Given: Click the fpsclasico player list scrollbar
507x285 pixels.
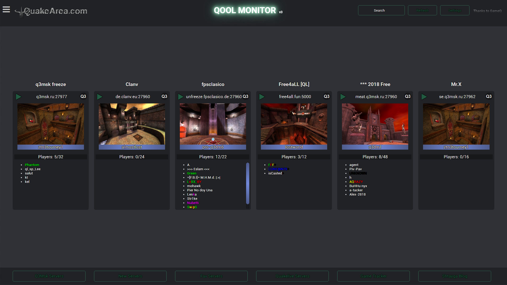Looking at the screenshot, I should (x=248, y=183).
